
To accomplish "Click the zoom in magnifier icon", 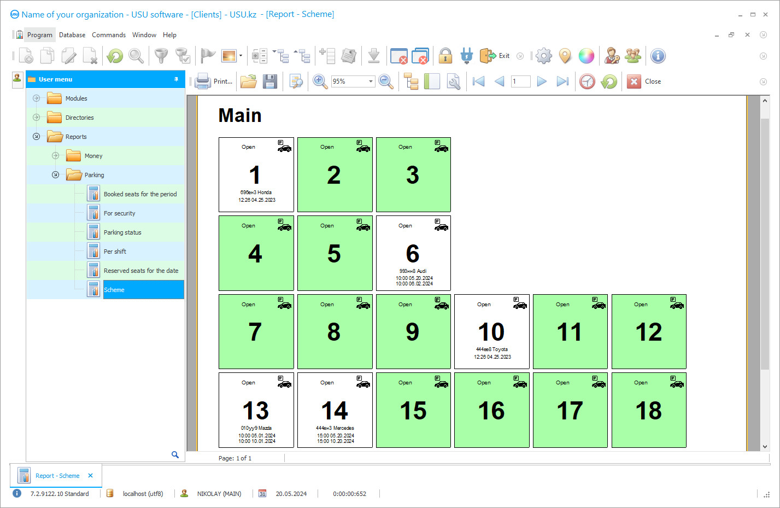I will pos(320,81).
